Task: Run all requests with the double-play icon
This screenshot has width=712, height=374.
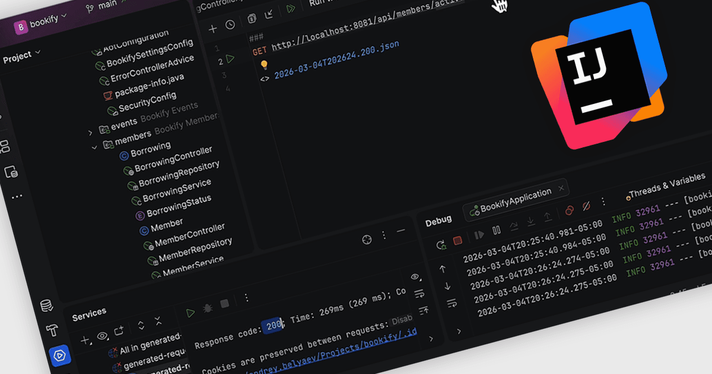Action: pos(290,9)
